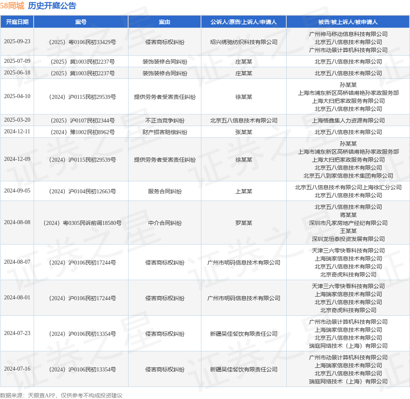This screenshot has width=410, height=399.
Task: Click 提供劳务者受害责任纠纷 in the 2025-04-10 row
Action: pos(165,97)
